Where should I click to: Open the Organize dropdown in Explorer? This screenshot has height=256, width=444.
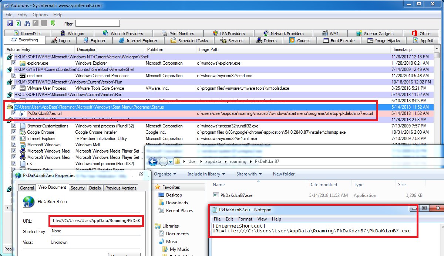165,174
